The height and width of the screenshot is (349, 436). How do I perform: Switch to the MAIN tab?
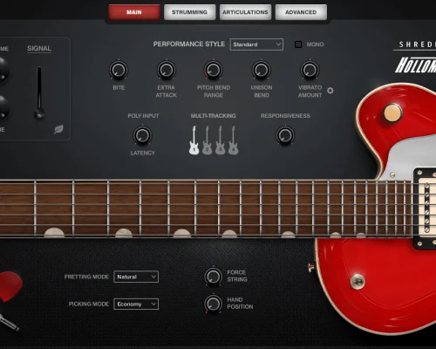134,12
